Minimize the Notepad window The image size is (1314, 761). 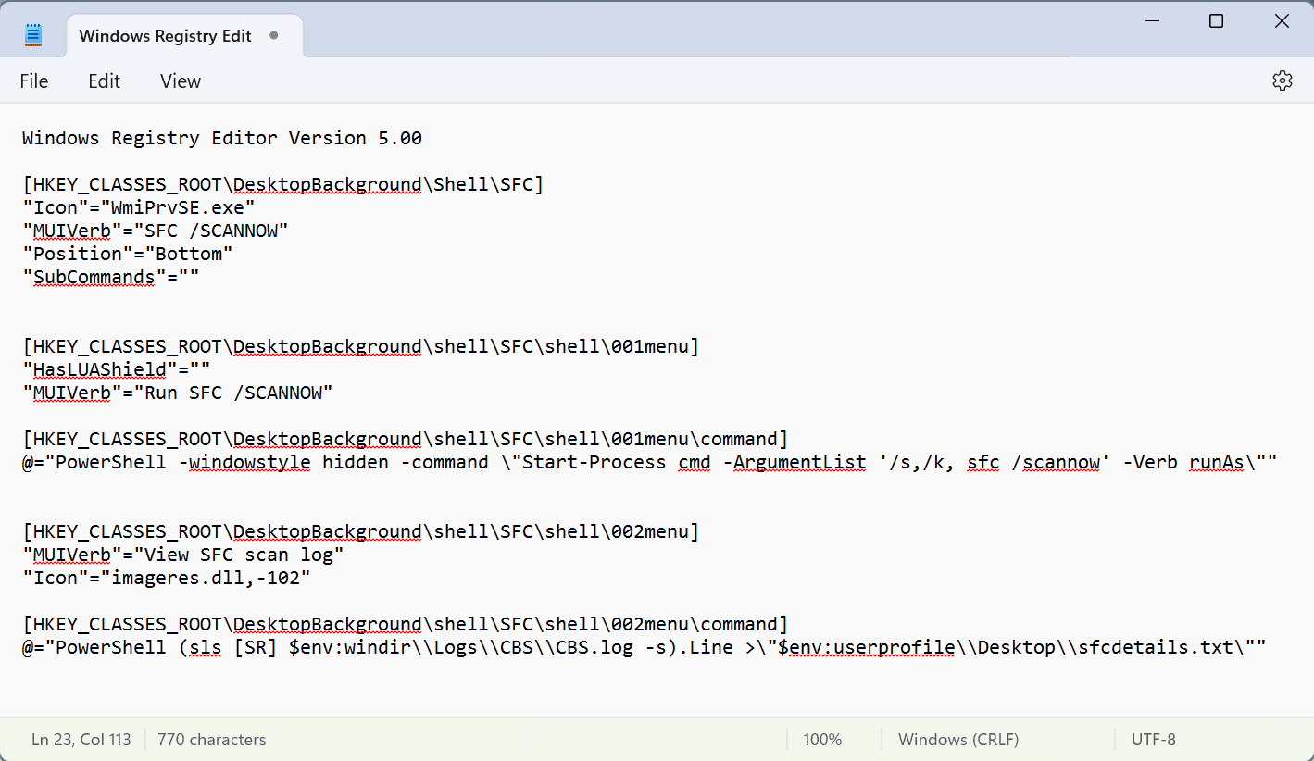[x=1151, y=21]
